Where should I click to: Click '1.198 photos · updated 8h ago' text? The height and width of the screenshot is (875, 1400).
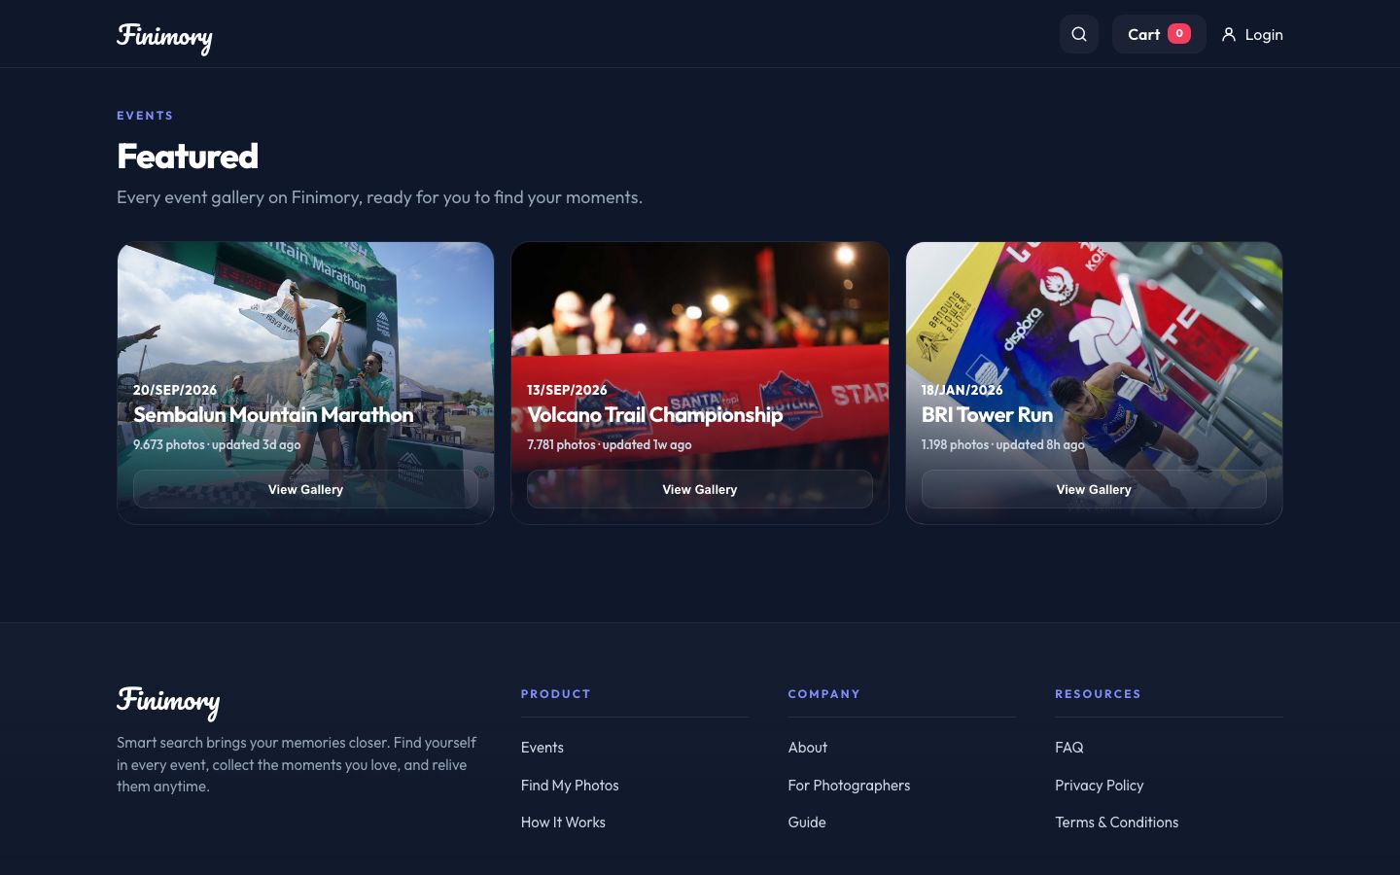point(1003,444)
